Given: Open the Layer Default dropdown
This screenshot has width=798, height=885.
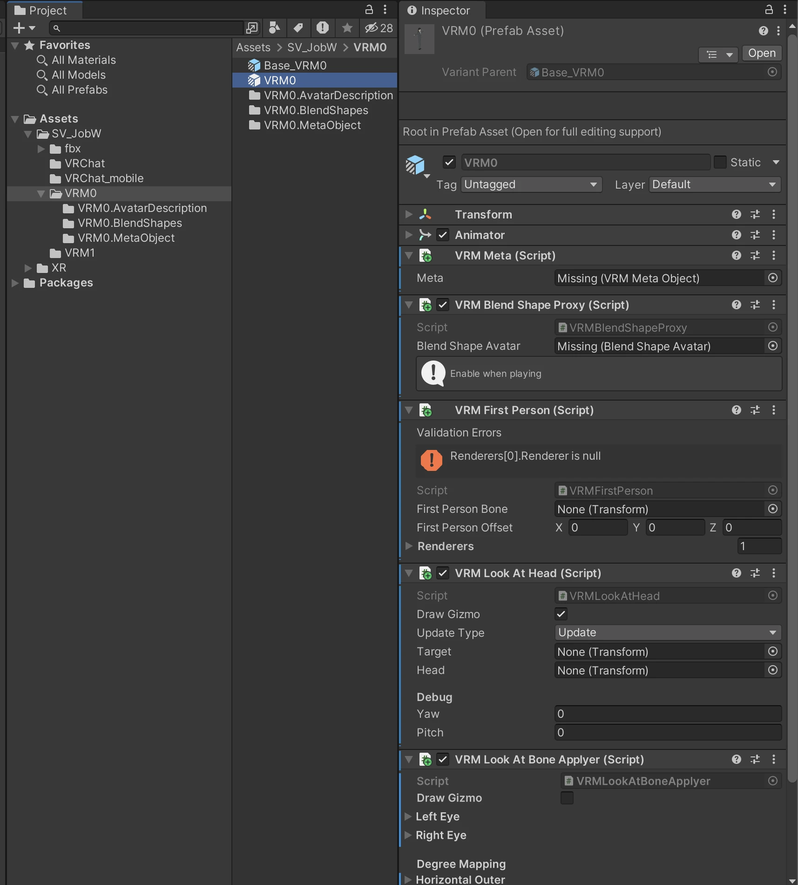Looking at the screenshot, I should (715, 184).
